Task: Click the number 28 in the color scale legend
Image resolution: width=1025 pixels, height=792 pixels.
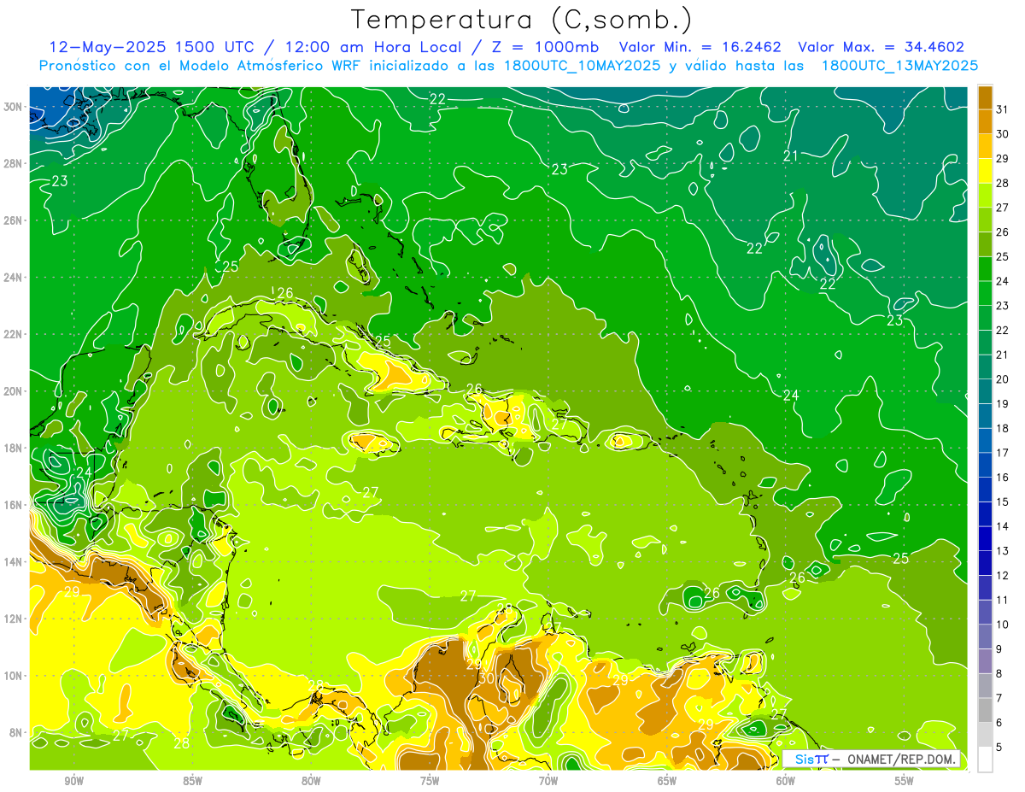Action: point(1003,184)
